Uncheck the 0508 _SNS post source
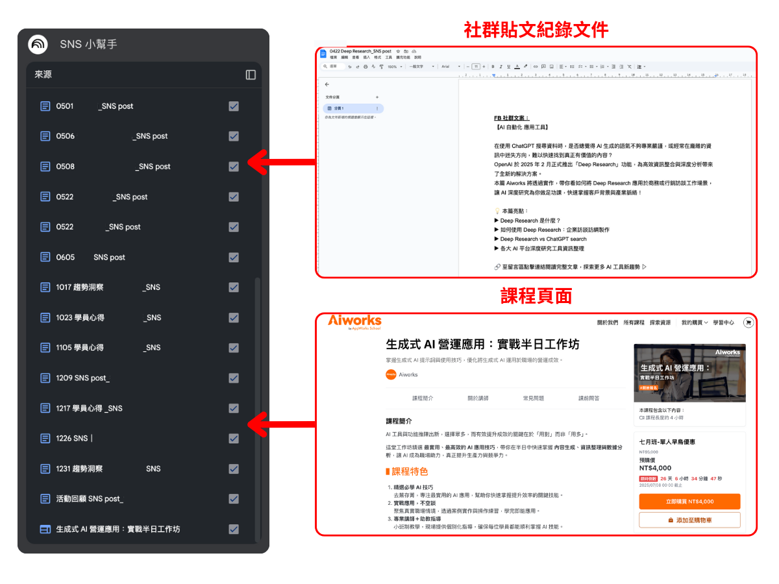779x584 pixels. click(234, 166)
